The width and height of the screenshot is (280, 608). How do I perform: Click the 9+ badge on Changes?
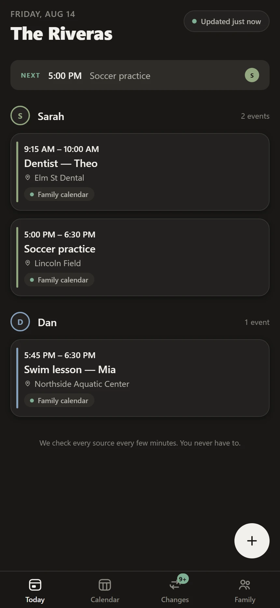[183, 579]
